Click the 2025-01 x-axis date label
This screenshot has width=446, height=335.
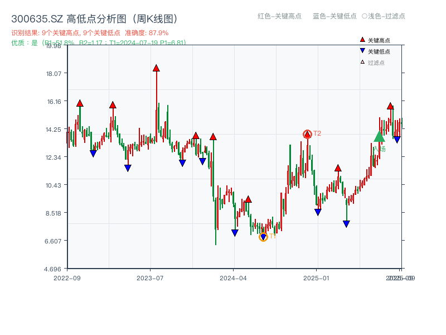(x=316, y=278)
